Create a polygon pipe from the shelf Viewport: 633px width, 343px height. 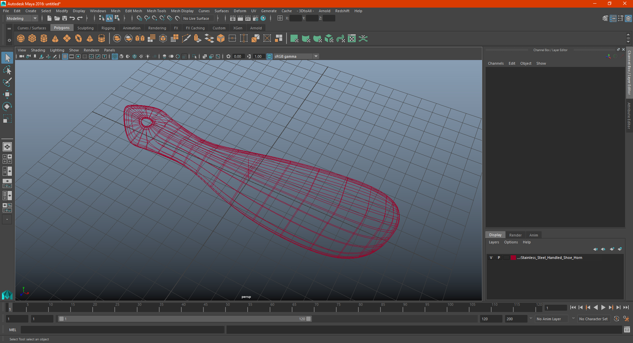point(102,39)
